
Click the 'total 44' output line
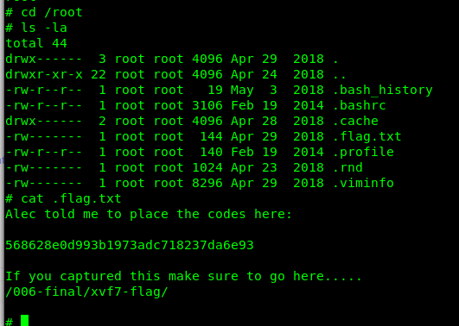point(36,43)
